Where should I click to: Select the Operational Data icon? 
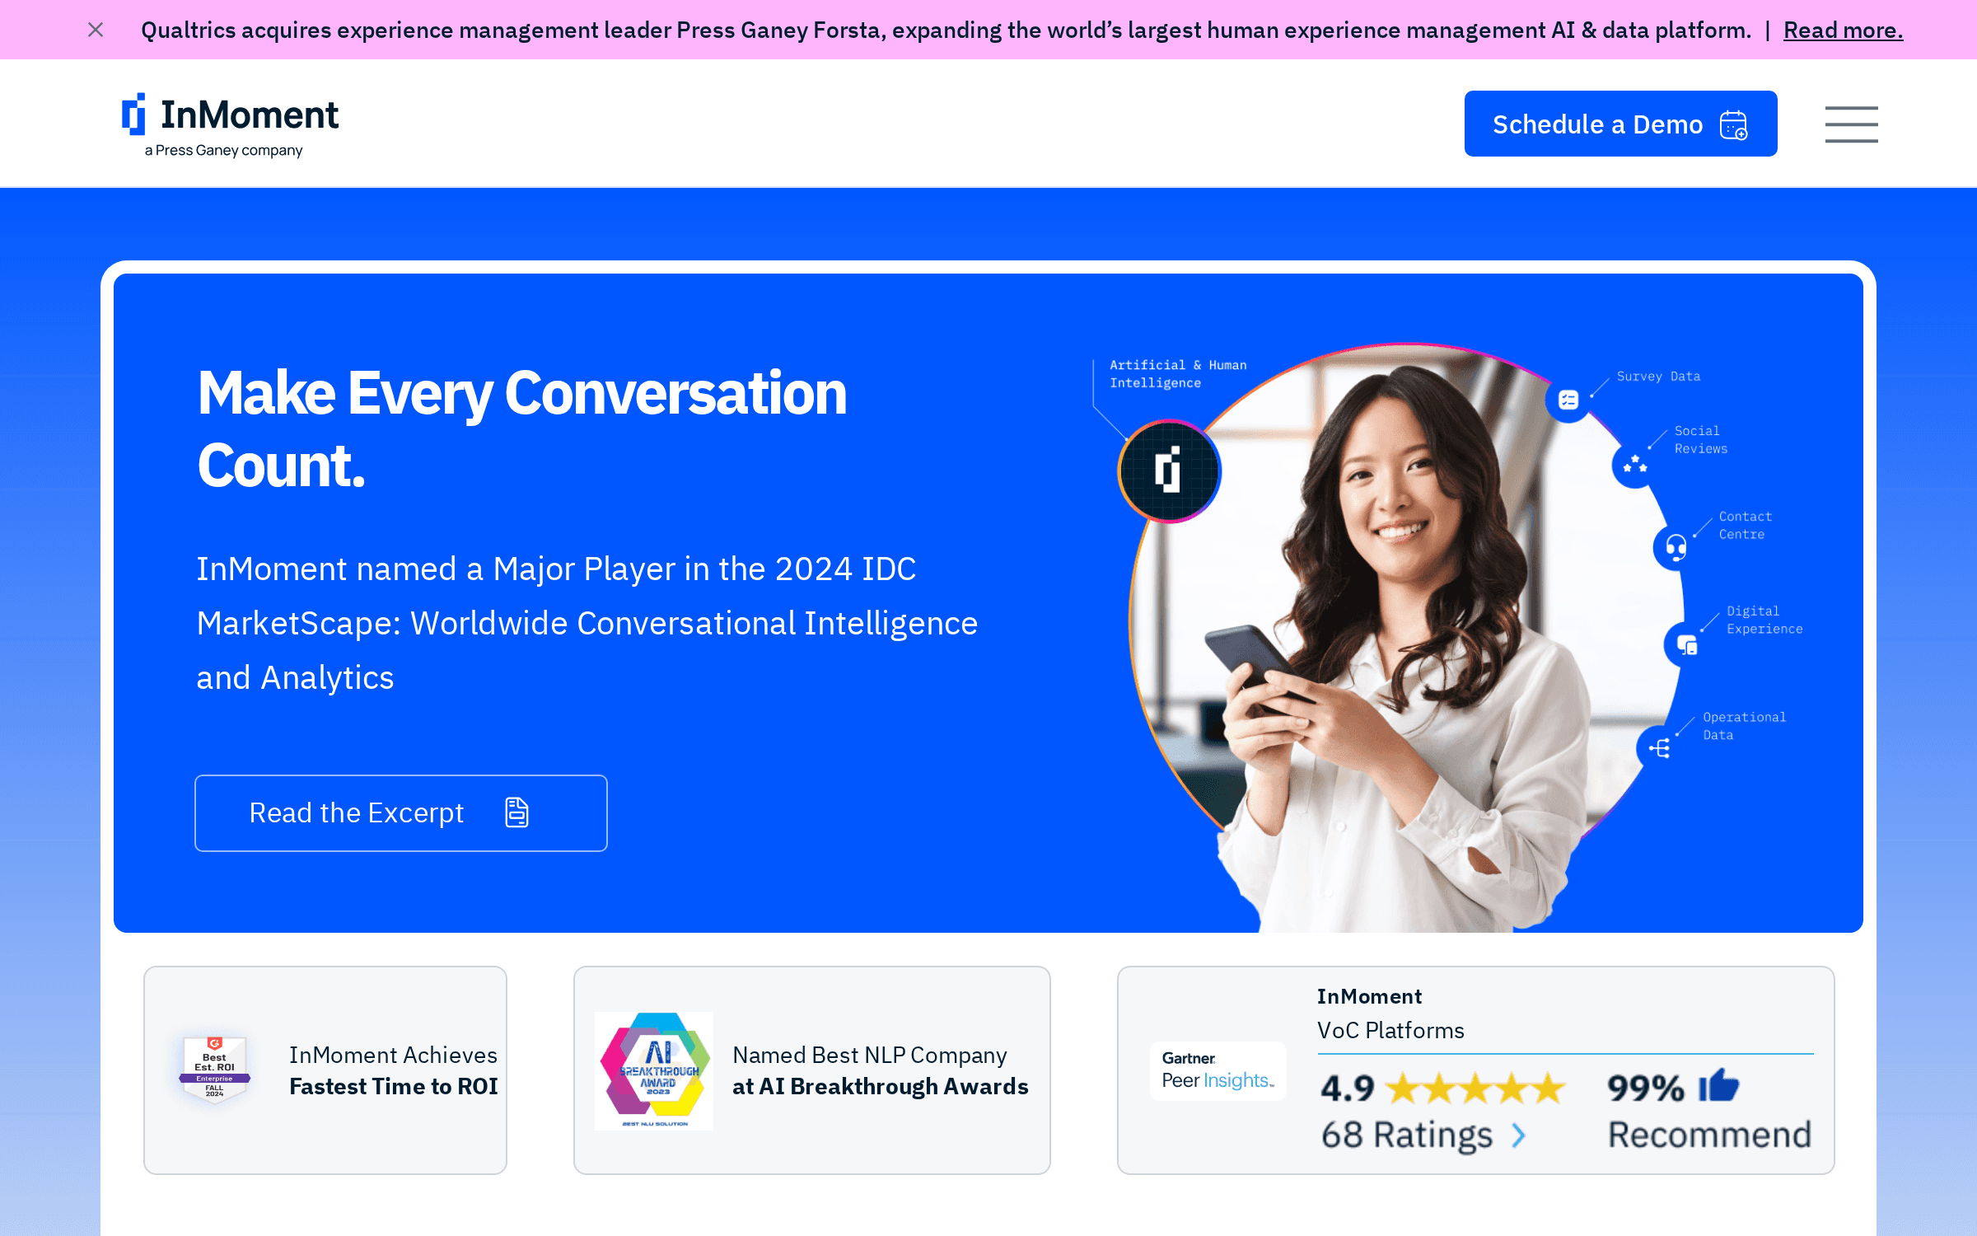1659,748
